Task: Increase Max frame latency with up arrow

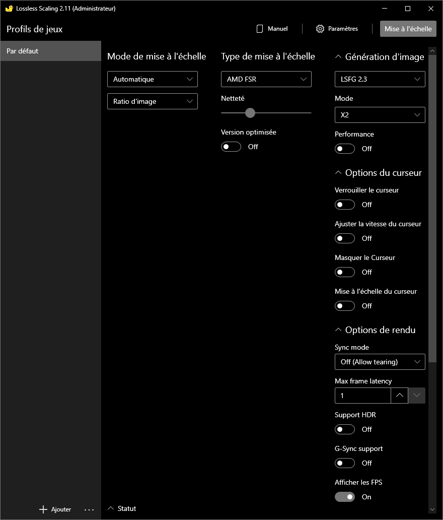Action: (399, 396)
